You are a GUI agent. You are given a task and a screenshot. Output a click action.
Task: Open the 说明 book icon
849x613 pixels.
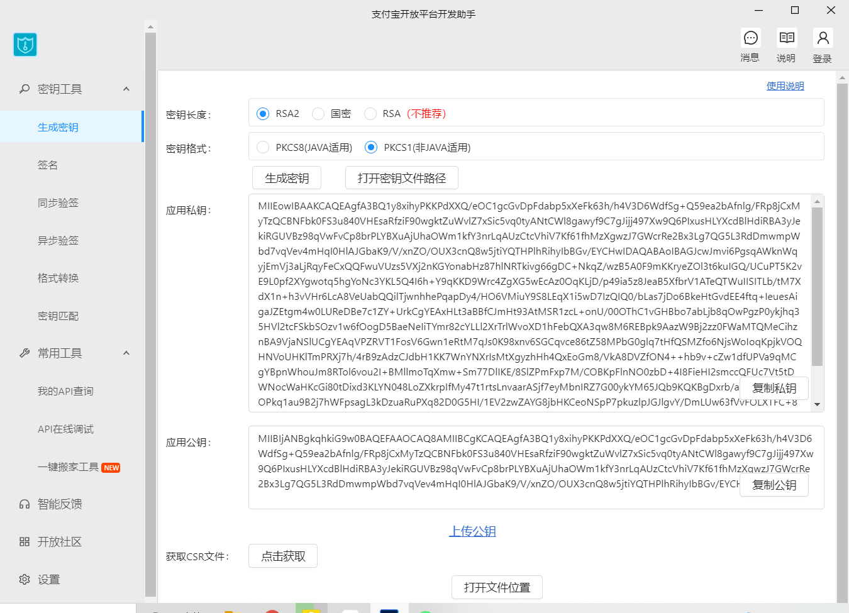click(x=786, y=38)
